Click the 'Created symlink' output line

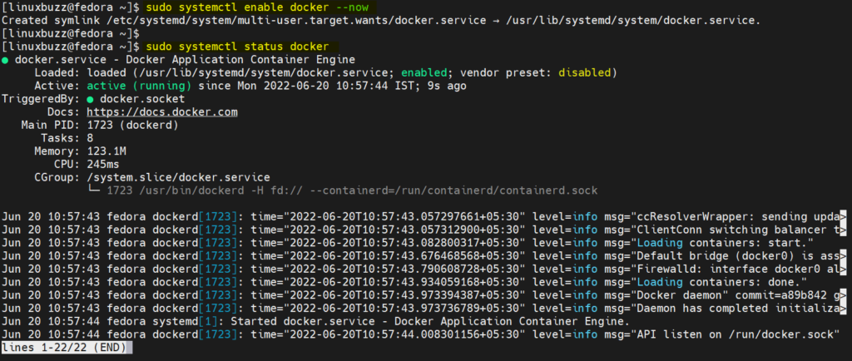(381, 21)
